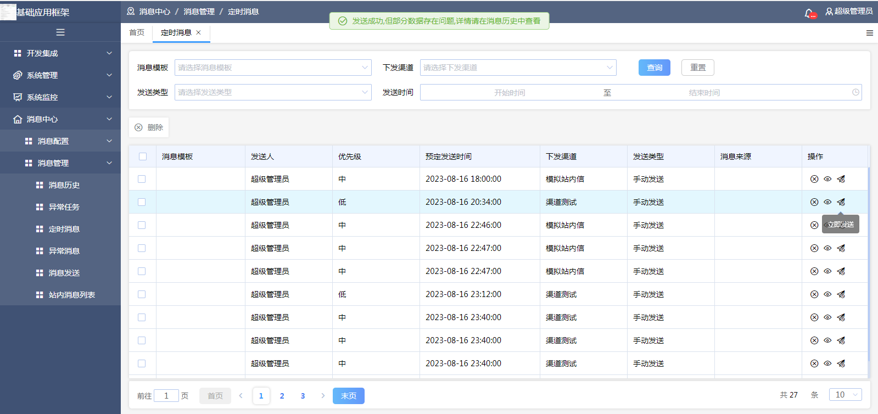Select the 2023-08-16 18:00:00 row checkbox

[x=142, y=179]
